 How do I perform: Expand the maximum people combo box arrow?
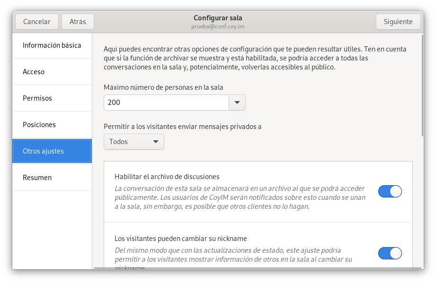(237, 103)
